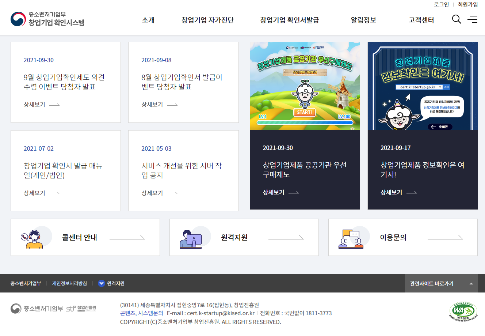This screenshot has width=485, height=336.
Task: Open the 고객센터 menu
Action: pyautogui.click(x=420, y=20)
